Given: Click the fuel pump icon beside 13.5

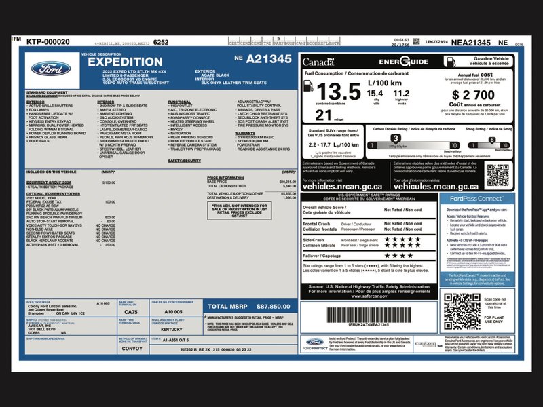Looking at the screenshot, I should point(308,86).
